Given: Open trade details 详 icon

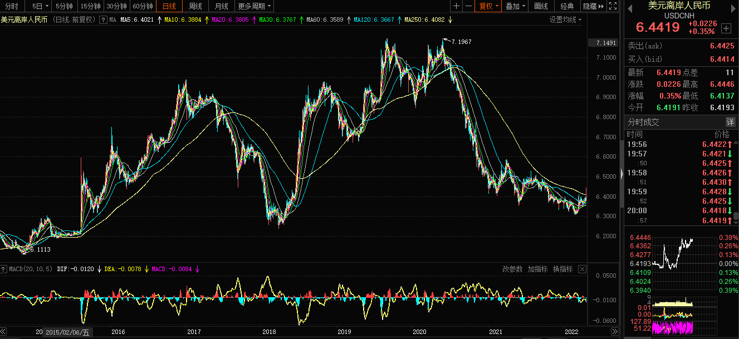Looking at the screenshot, I should tap(730, 122).
